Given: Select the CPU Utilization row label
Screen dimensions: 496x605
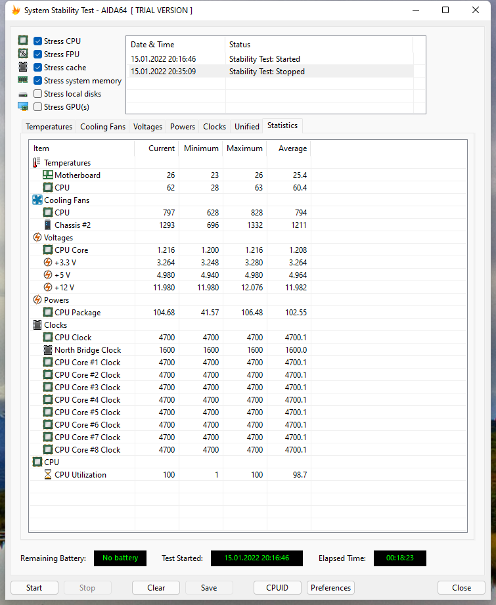Looking at the screenshot, I should [80, 474].
